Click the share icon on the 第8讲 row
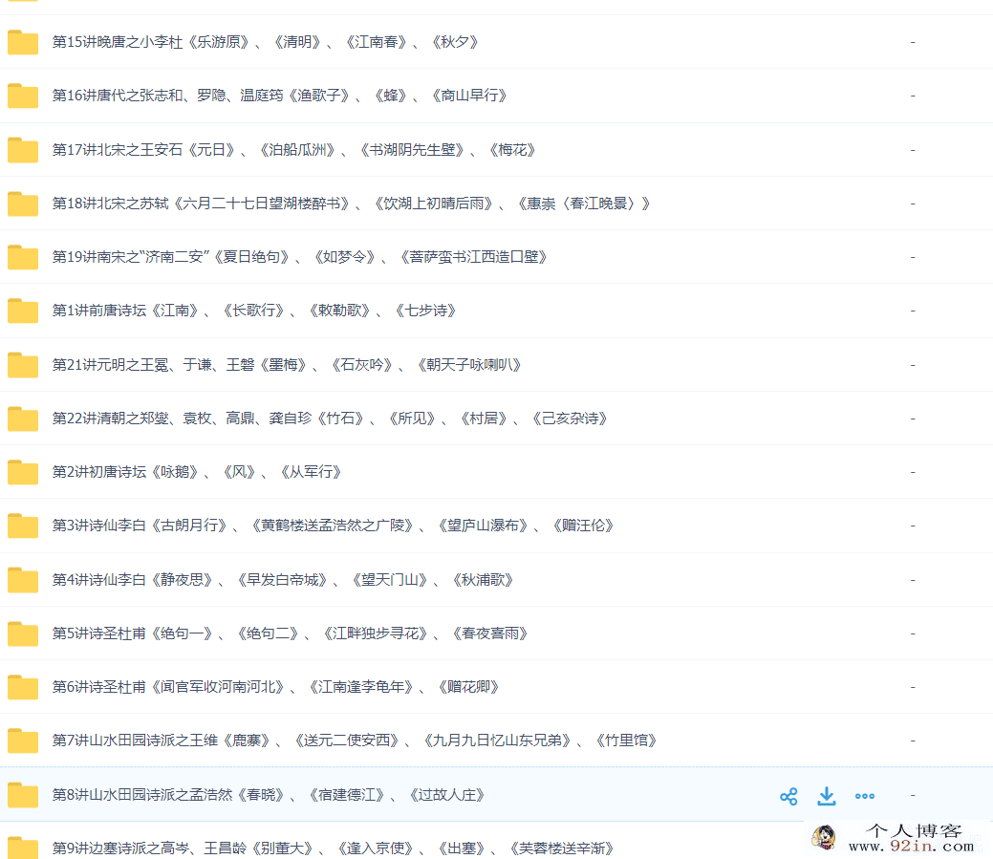The width and height of the screenshot is (993, 859). 788,796
